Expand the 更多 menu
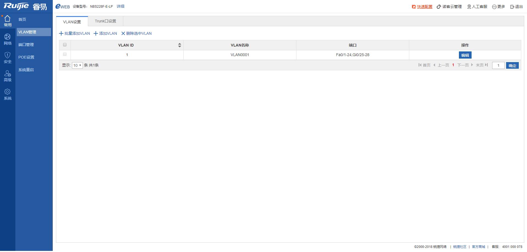This screenshot has height=252, width=527. tap(498, 7)
